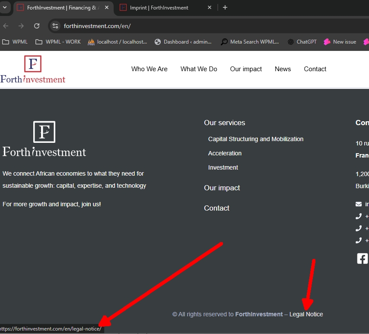This screenshot has height=334, width=369.
Task: Click the Facebook icon in footer
Action: pyautogui.click(x=362, y=258)
